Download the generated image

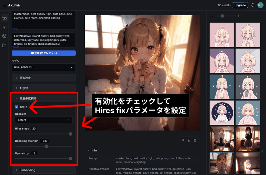pyautogui.click(x=189, y=140)
